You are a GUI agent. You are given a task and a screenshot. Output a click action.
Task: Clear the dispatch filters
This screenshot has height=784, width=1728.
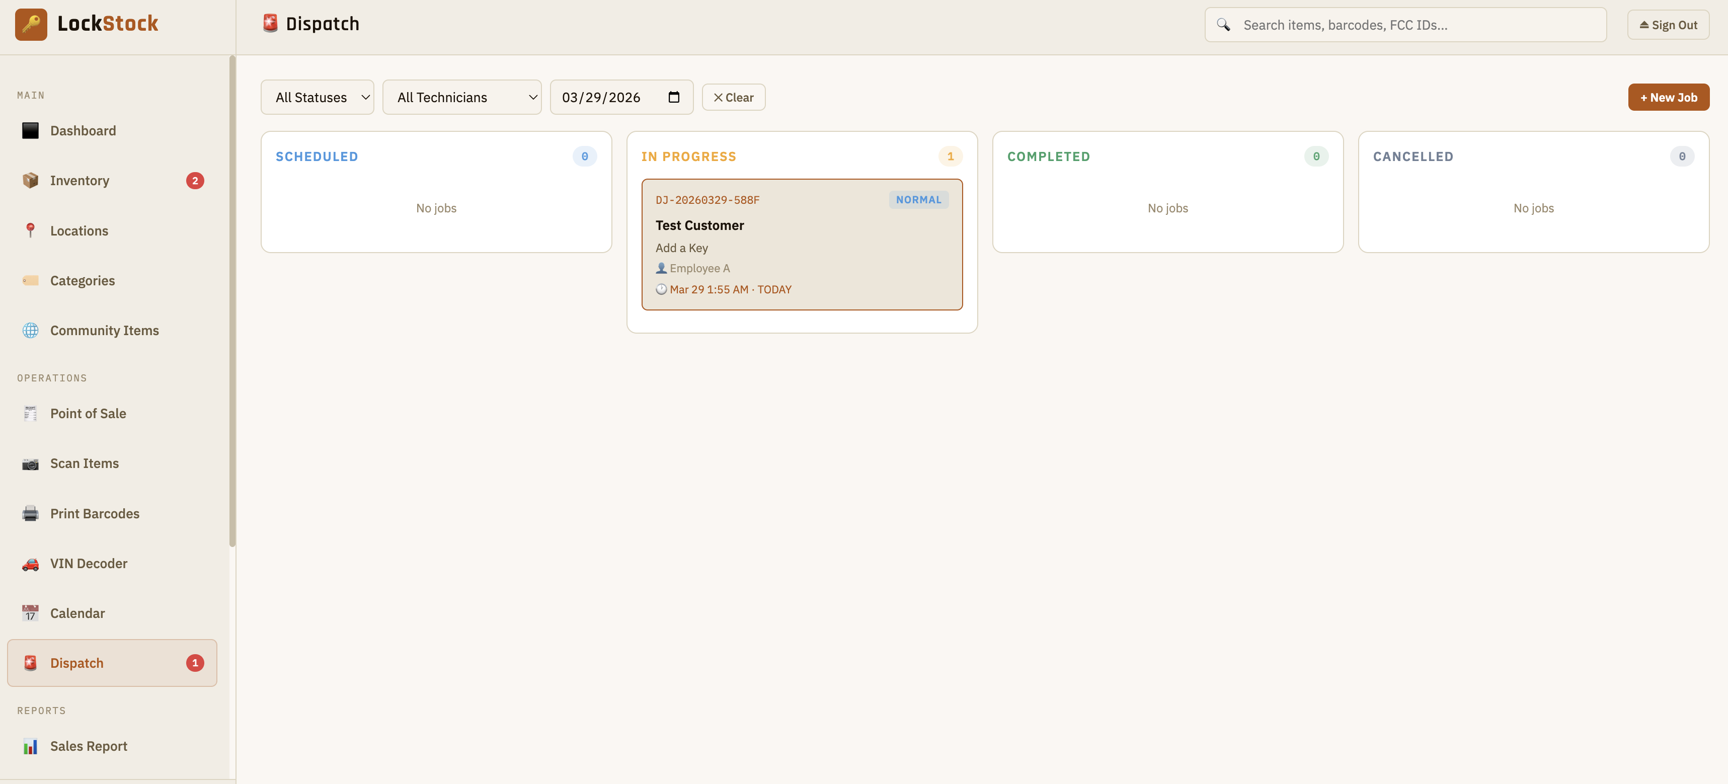tap(733, 97)
